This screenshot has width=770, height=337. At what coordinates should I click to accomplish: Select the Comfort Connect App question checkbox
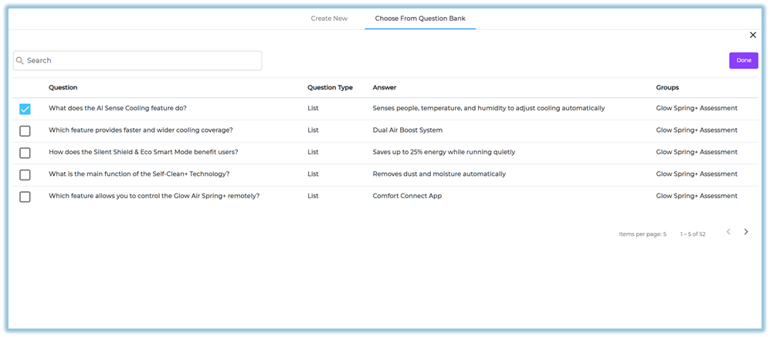pyautogui.click(x=25, y=197)
